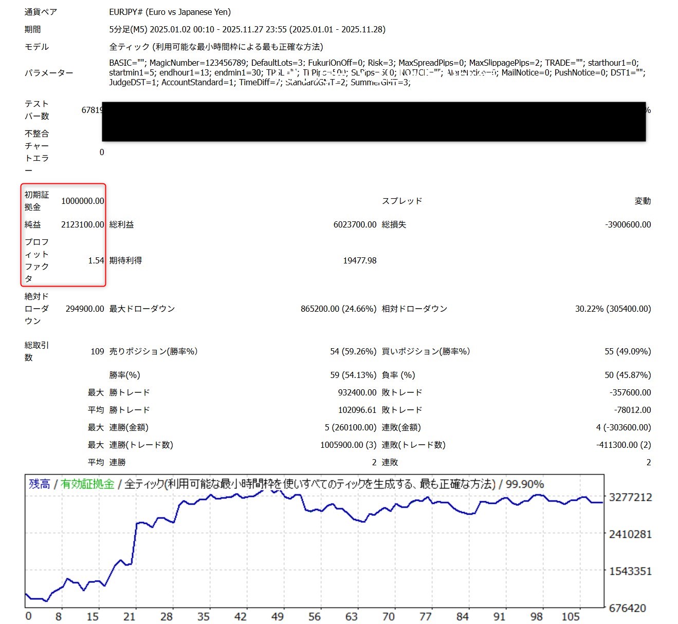
Task: Select the 全ティック model description at top
Action: coord(216,47)
